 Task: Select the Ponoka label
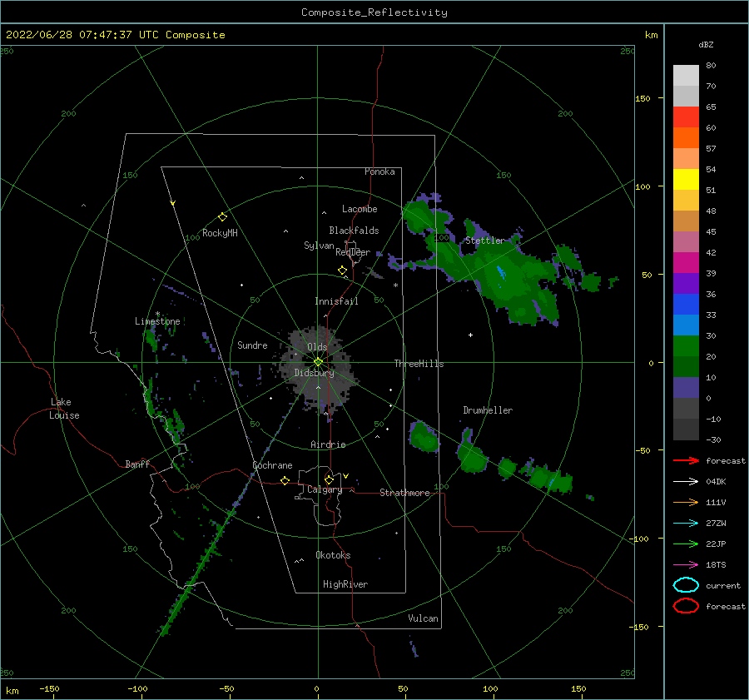[x=379, y=171]
